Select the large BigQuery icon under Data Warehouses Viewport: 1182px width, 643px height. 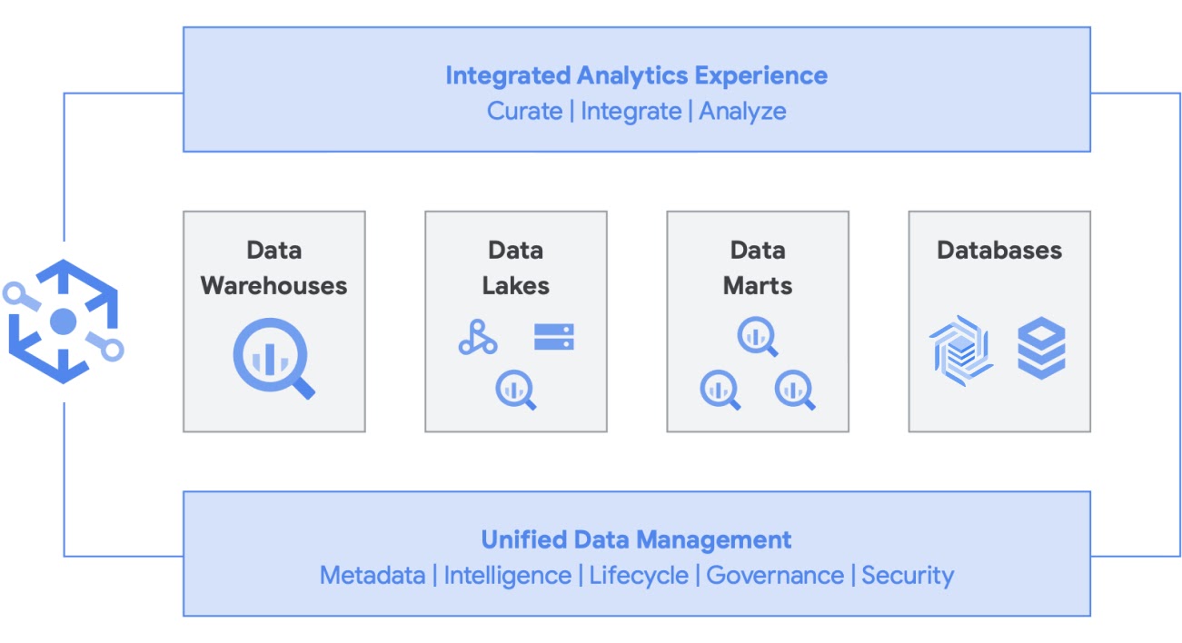point(273,361)
